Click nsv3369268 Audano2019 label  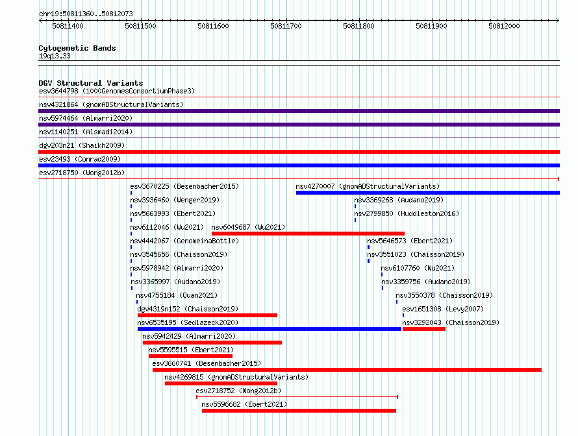click(399, 200)
